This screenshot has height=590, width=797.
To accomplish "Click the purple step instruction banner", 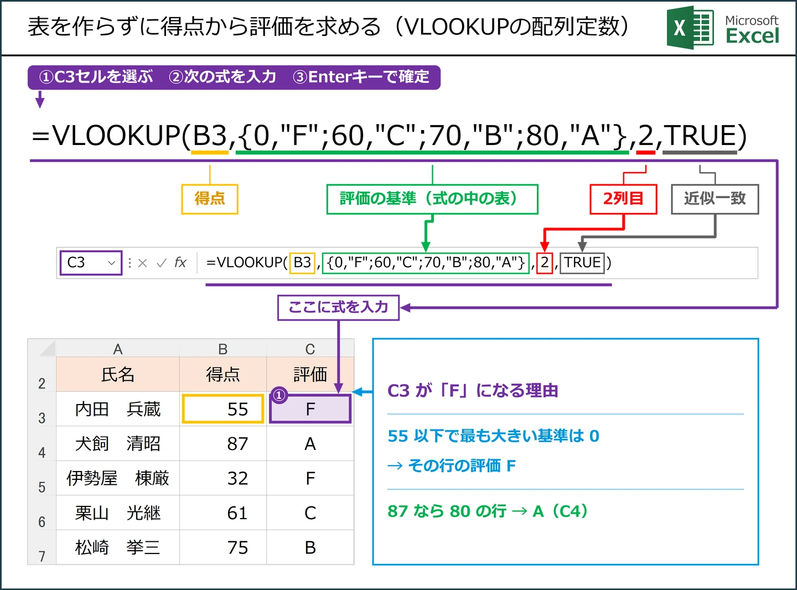I will 234,77.
